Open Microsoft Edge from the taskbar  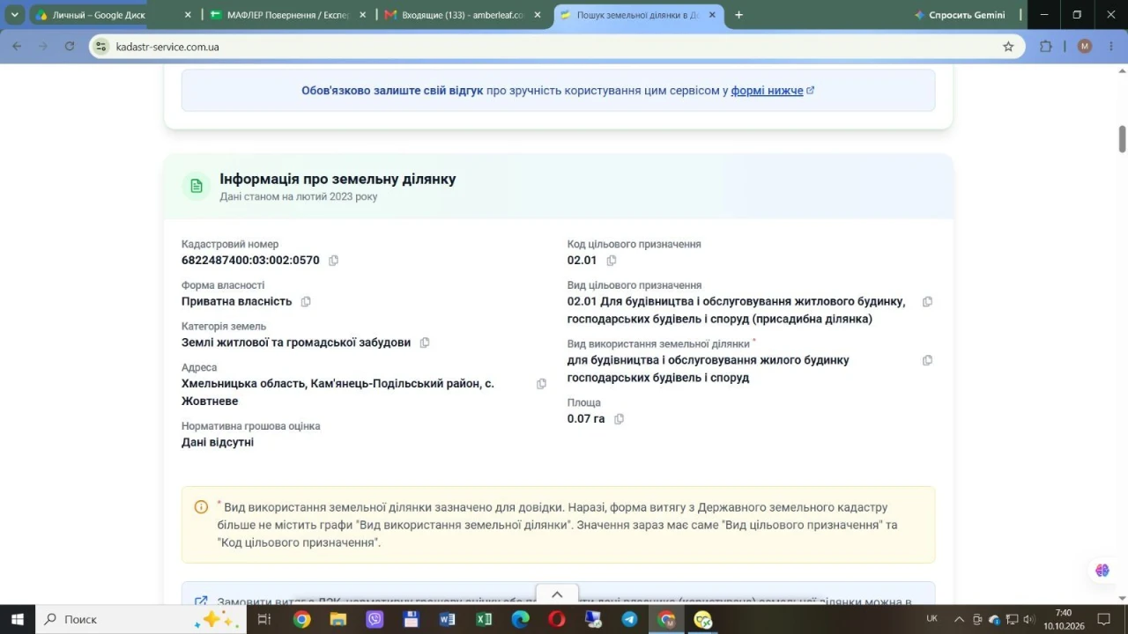(520, 619)
